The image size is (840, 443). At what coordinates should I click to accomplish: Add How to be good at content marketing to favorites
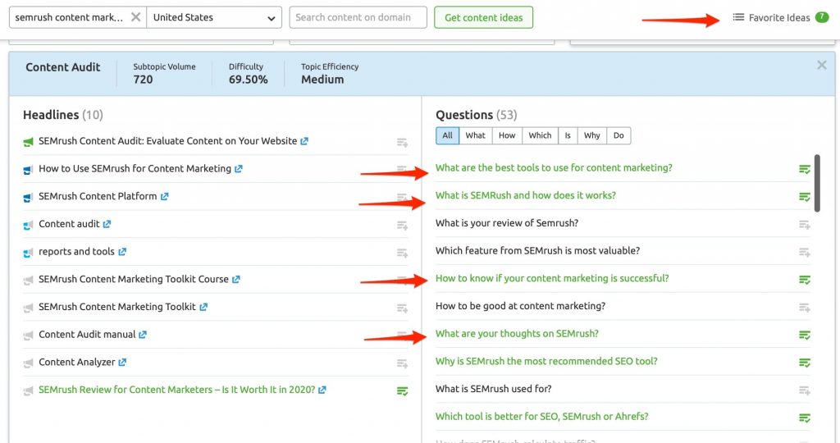(x=805, y=308)
